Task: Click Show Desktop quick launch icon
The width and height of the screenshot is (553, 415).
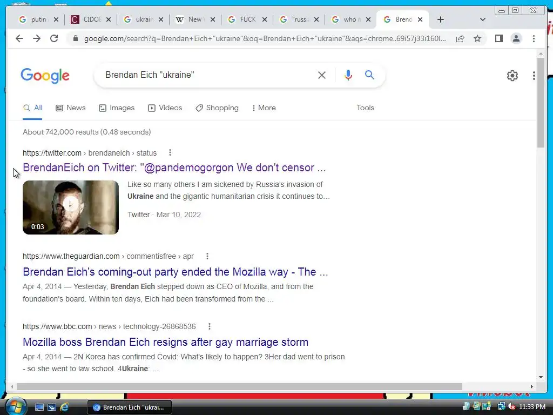Action: pos(39,407)
